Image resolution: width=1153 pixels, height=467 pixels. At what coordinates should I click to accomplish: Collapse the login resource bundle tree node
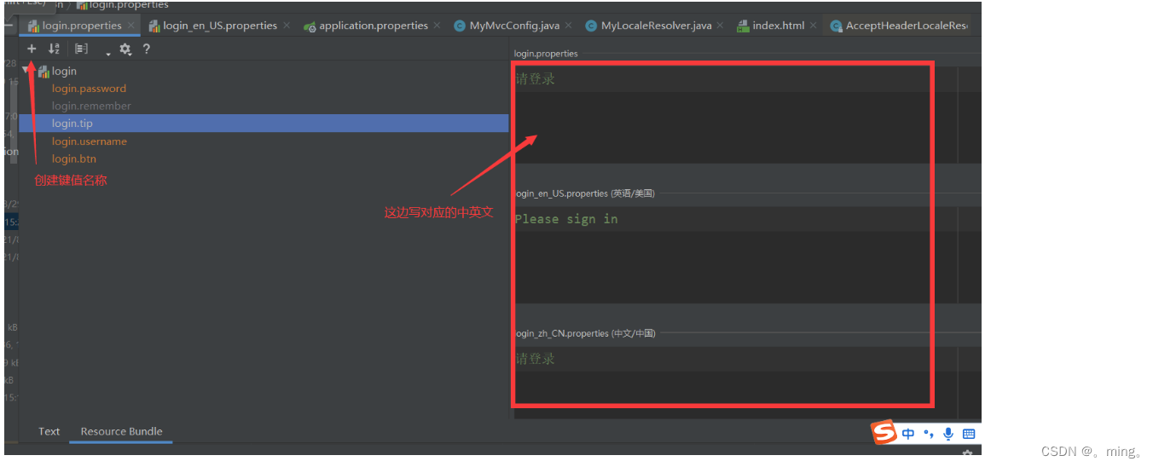point(26,72)
